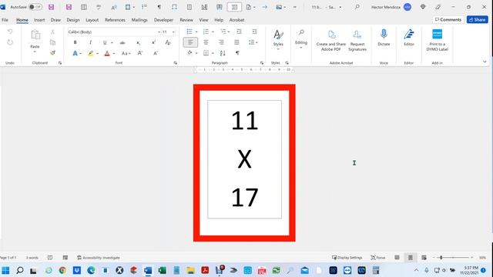Switch to the Layout tab
This screenshot has width=493, height=277.
tap(92, 20)
